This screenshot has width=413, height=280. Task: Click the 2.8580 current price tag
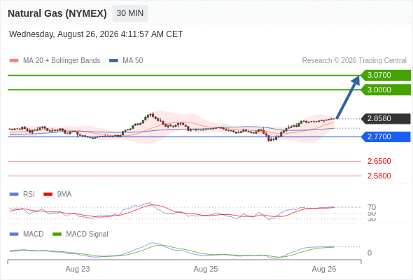(386, 118)
